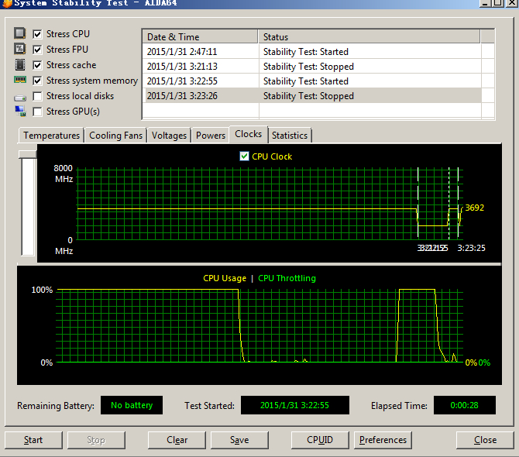Switch to the Voltages tab
Screen dimensions: 519x457
point(169,136)
